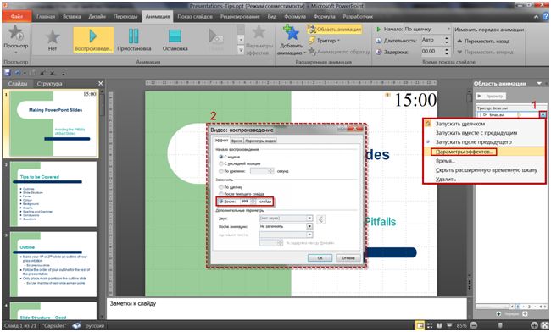
Task: Select По щелчку radio button
Action: click(x=221, y=187)
